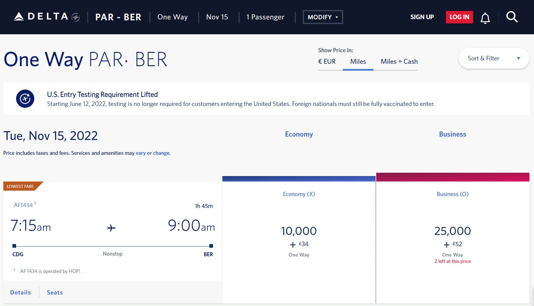
Task: Select the 10,000 miles Economy fare
Action: click(299, 231)
